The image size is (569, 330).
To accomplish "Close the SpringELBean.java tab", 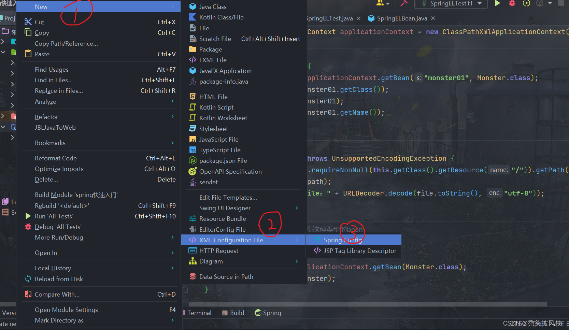I will point(433,18).
